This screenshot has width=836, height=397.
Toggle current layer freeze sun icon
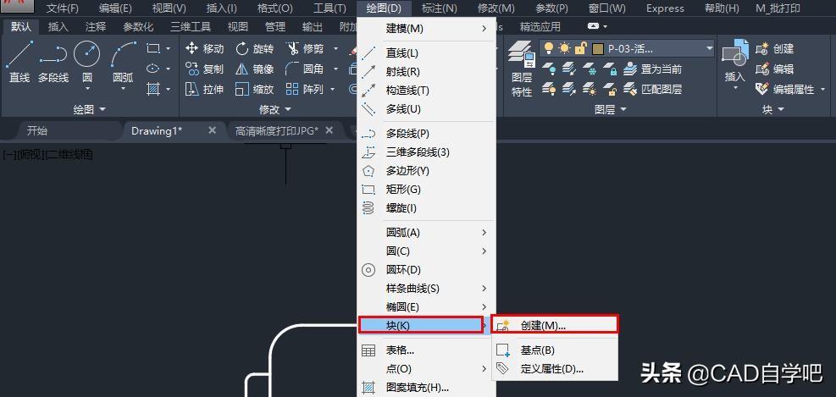click(x=564, y=48)
